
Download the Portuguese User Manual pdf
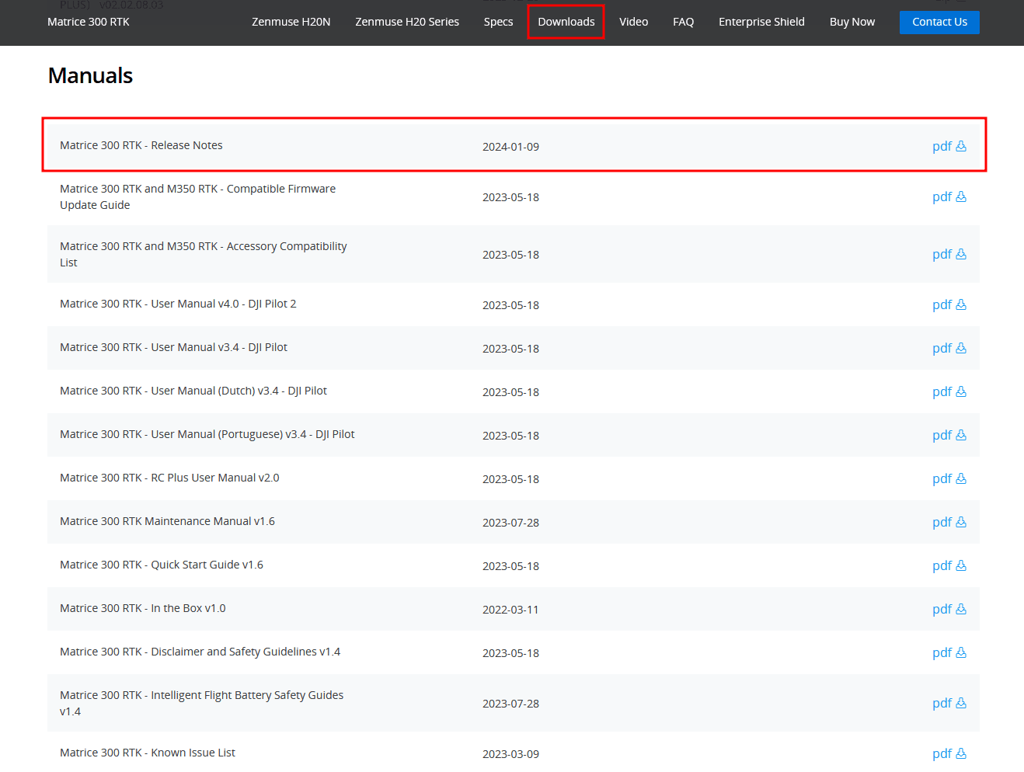pyautogui.click(x=949, y=435)
